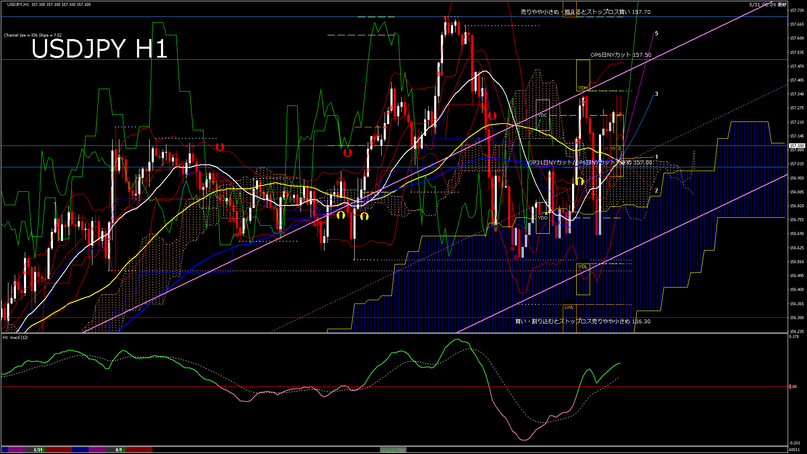807x454 pixels.
Task: Click the red sell arrow below 157.60 peak
Action: click(492, 115)
